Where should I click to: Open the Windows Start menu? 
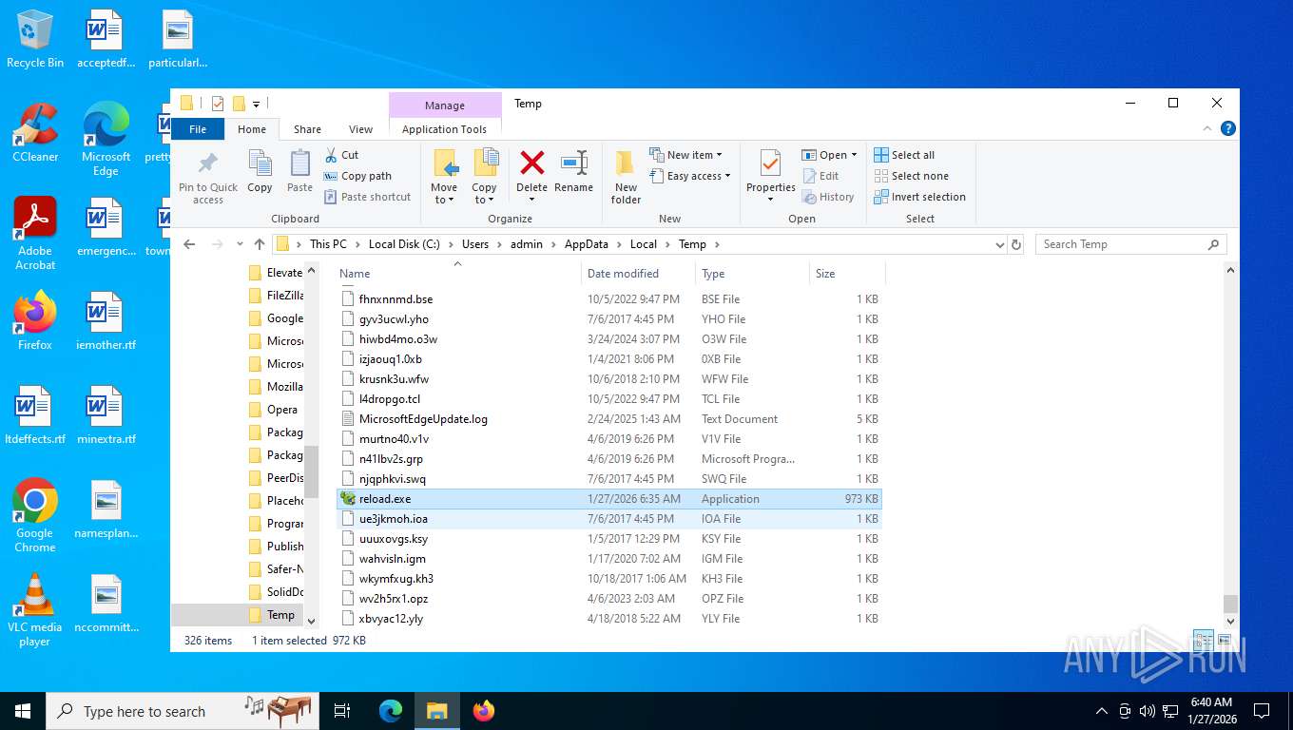[23, 710]
